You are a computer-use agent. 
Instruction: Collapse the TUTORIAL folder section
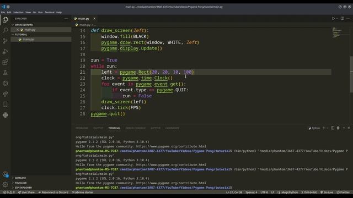(21, 35)
